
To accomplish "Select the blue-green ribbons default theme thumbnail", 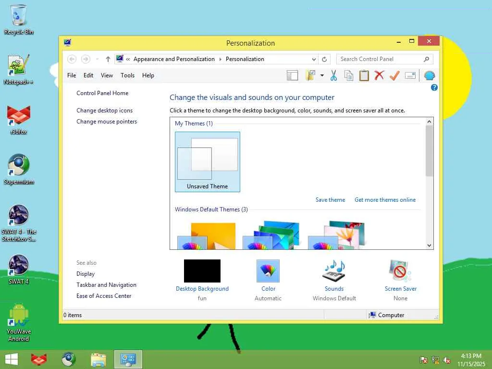I will click(x=271, y=235).
